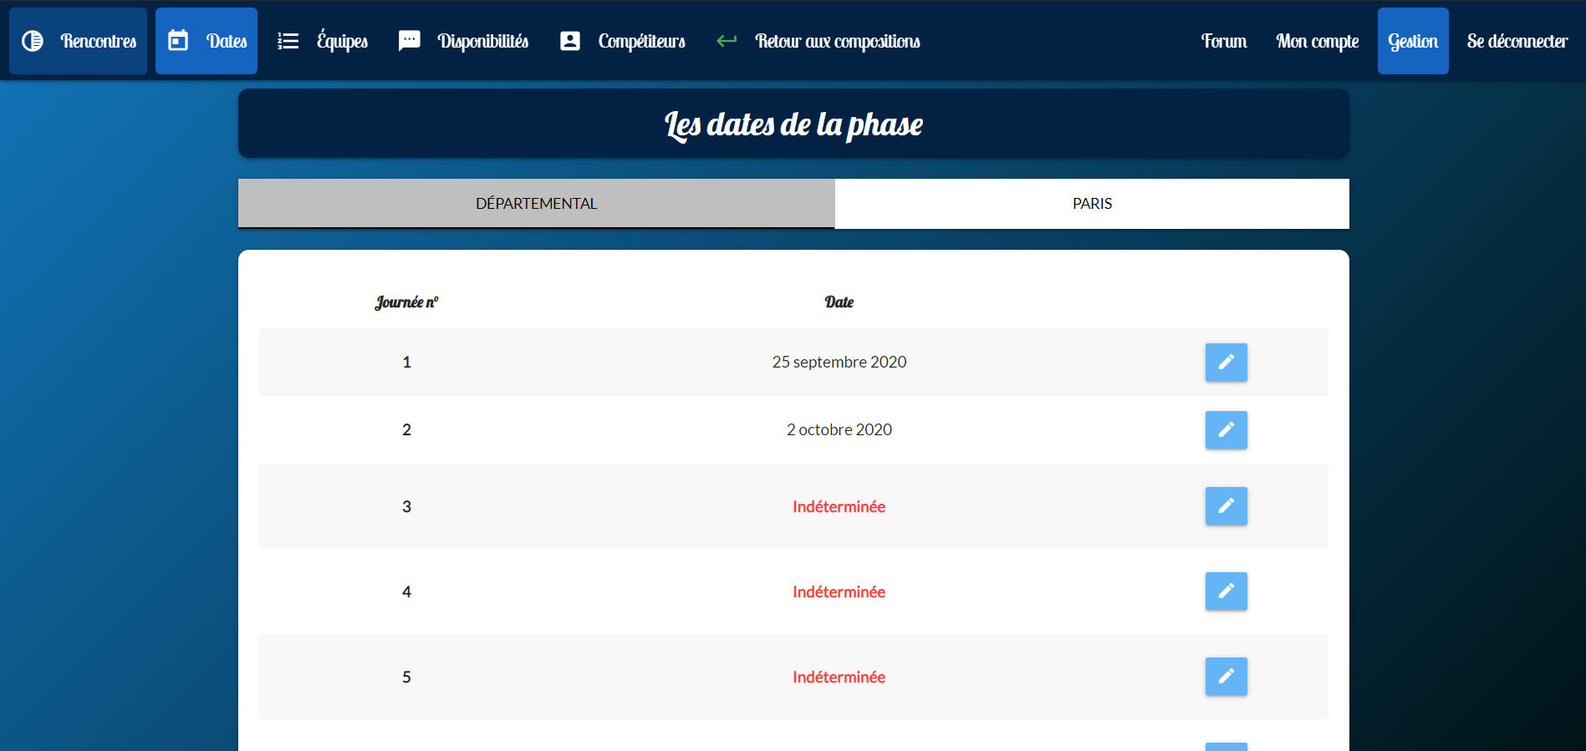Screen dimensions: 1586x751
Task: Click journée number 4 cell
Action: point(407,592)
